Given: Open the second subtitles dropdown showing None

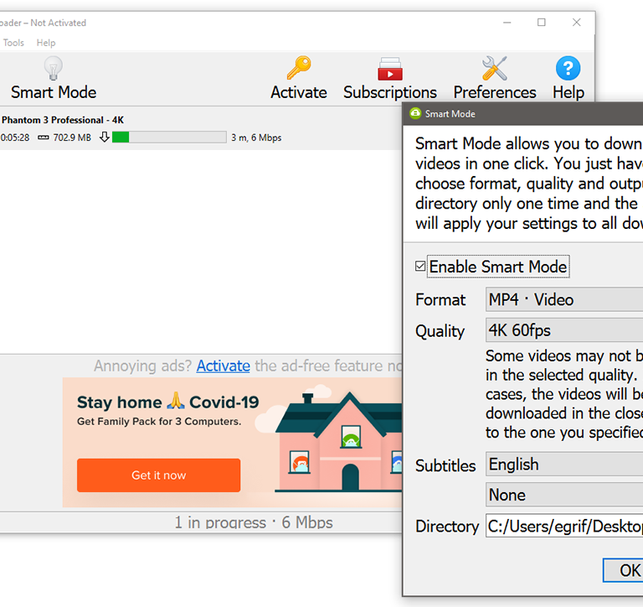Looking at the screenshot, I should pos(564,495).
